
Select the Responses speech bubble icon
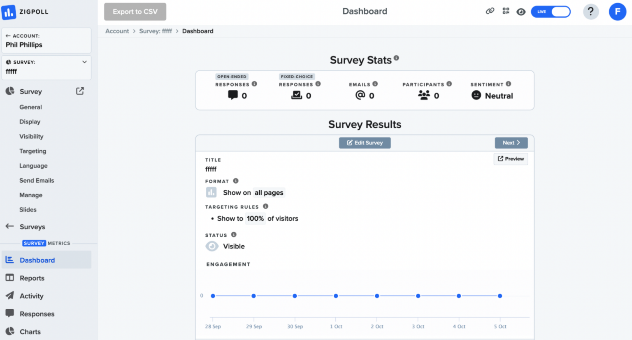pos(9,314)
